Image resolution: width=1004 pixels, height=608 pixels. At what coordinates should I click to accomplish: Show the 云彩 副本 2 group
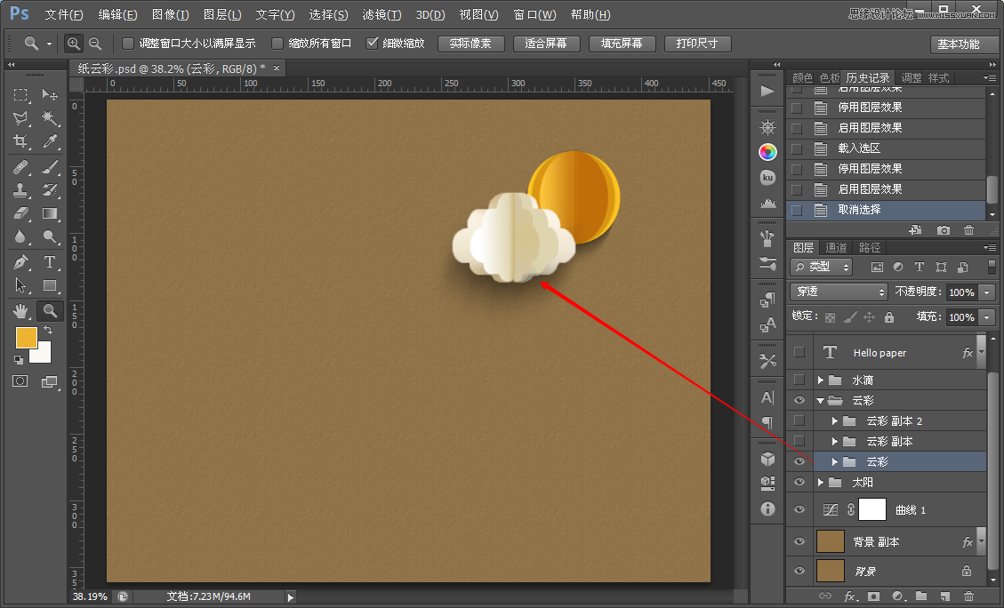point(799,420)
